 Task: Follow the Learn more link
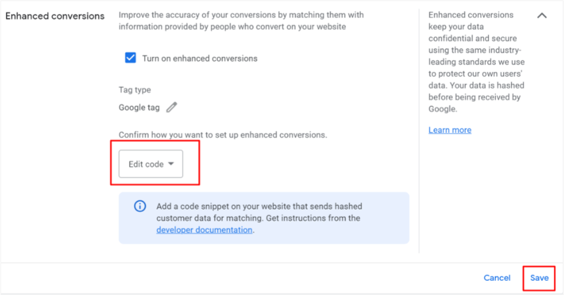pos(449,130)
